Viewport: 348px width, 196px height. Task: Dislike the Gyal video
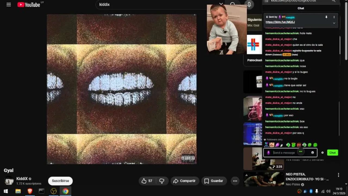coord(162,181)
